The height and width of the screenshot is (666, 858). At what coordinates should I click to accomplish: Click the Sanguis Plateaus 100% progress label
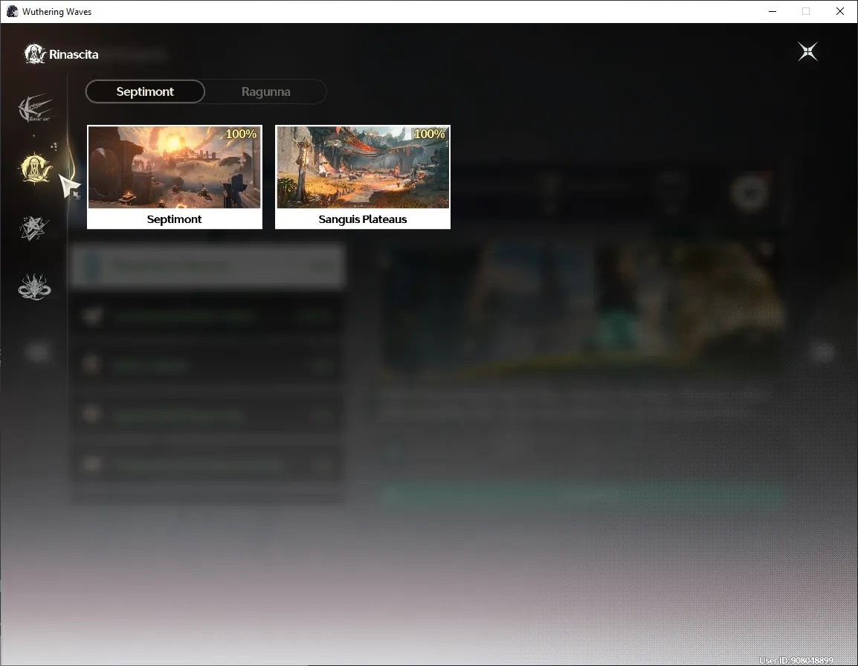429,134
